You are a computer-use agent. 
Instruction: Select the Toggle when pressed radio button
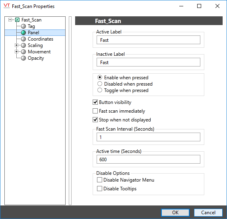pyautogui.click(x=100, y=90)
